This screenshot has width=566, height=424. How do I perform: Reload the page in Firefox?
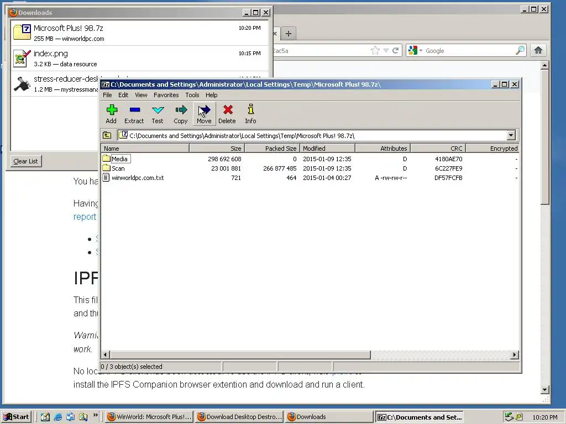(395, 50)
